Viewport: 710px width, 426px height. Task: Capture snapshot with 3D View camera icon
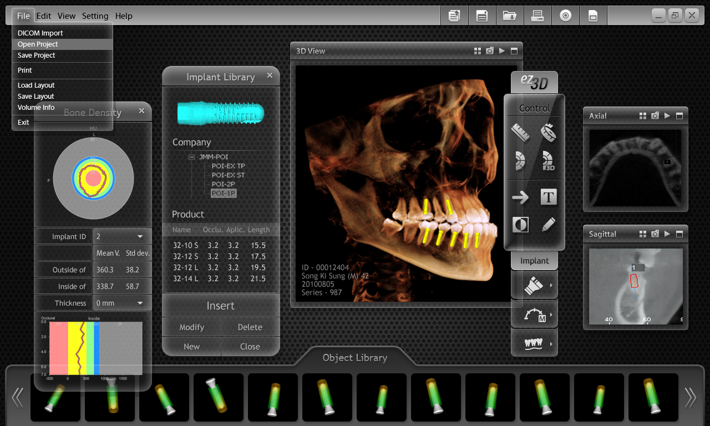pos(490,51)
